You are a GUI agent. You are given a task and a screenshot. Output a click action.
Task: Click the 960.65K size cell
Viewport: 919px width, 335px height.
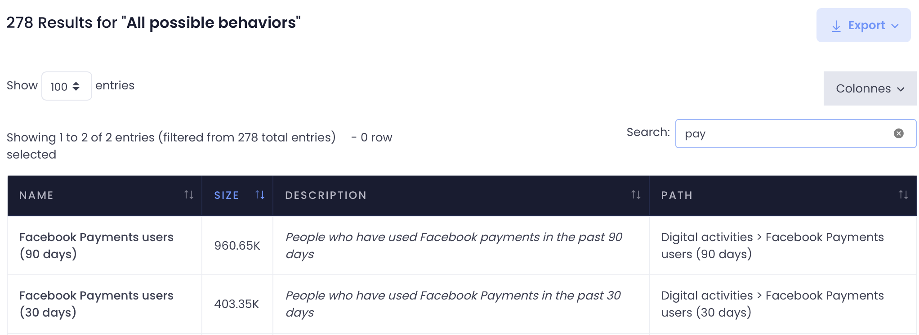pos(237,246)
